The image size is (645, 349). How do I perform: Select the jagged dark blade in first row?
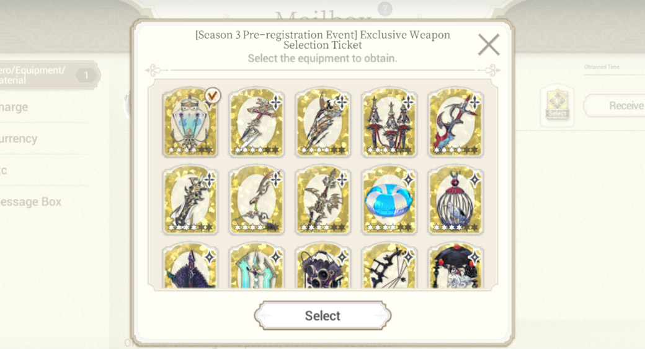tap(323, 122)
